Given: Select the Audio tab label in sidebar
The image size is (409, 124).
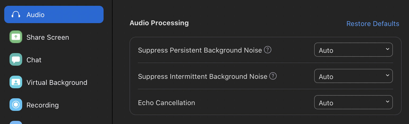Looking at the screenshot, I should tap(35, 15).
